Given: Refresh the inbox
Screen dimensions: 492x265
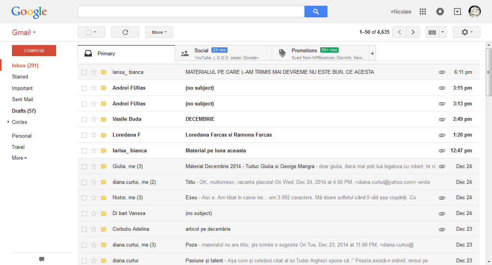Looking at the screenshot, I should [x=125, y=32].
